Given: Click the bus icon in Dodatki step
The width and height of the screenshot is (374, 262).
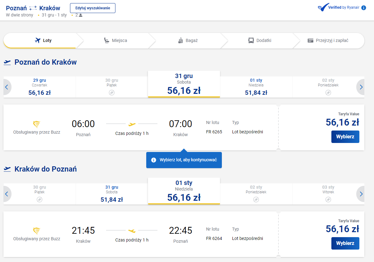Looking at the screenshot, I should pyautogui.click(x=251, y=40).
